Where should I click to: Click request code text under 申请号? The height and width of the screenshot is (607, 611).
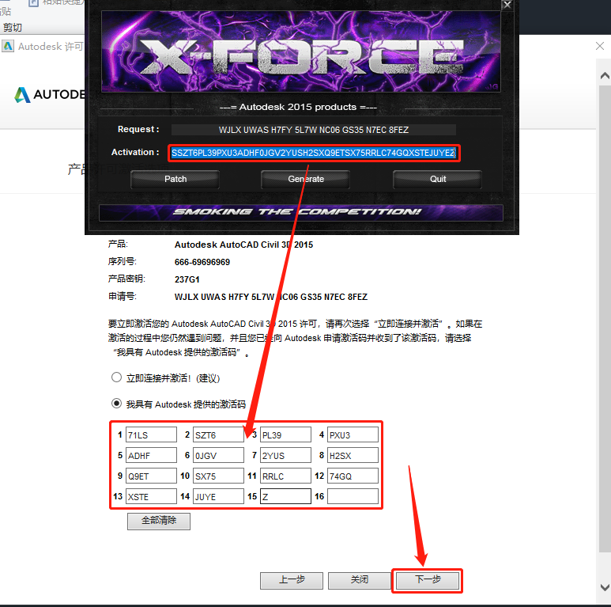(271, 297)
